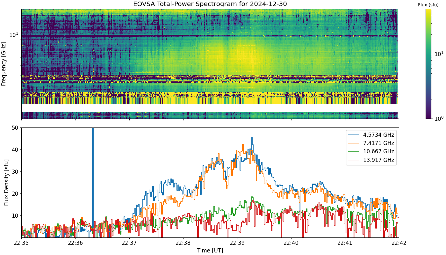Click the Frequency [GHz] axis label
This screenshot has height=255, width=446.
(x=4, y=64)
